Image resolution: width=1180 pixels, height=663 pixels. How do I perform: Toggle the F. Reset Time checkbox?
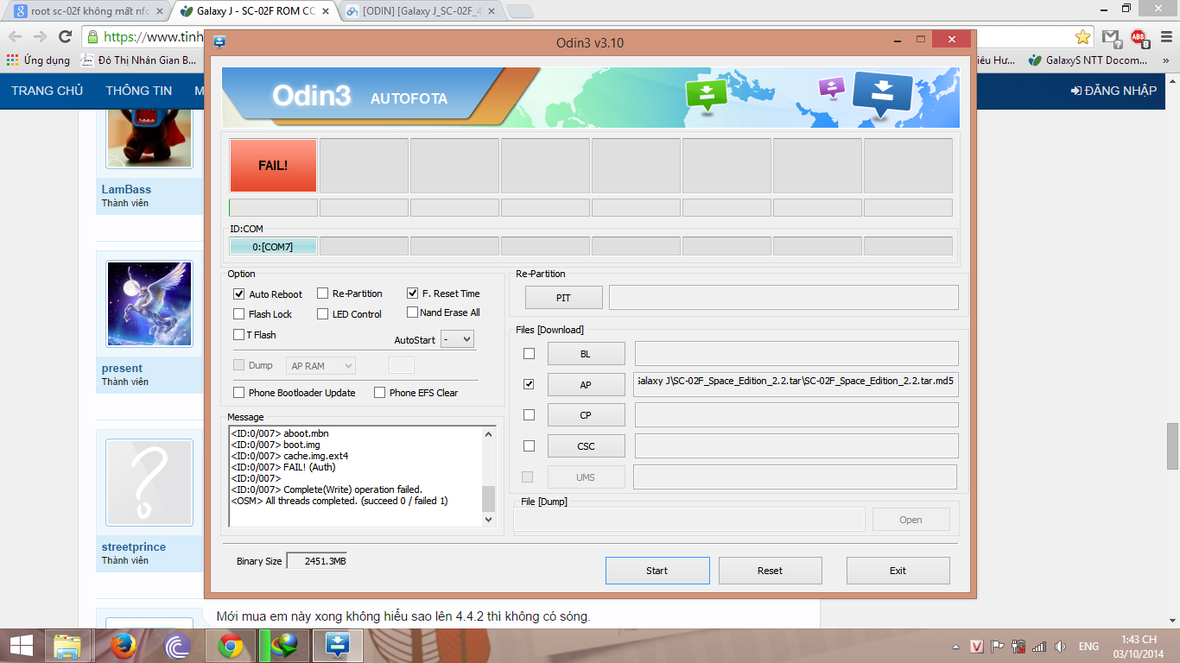tap(413, 294)
